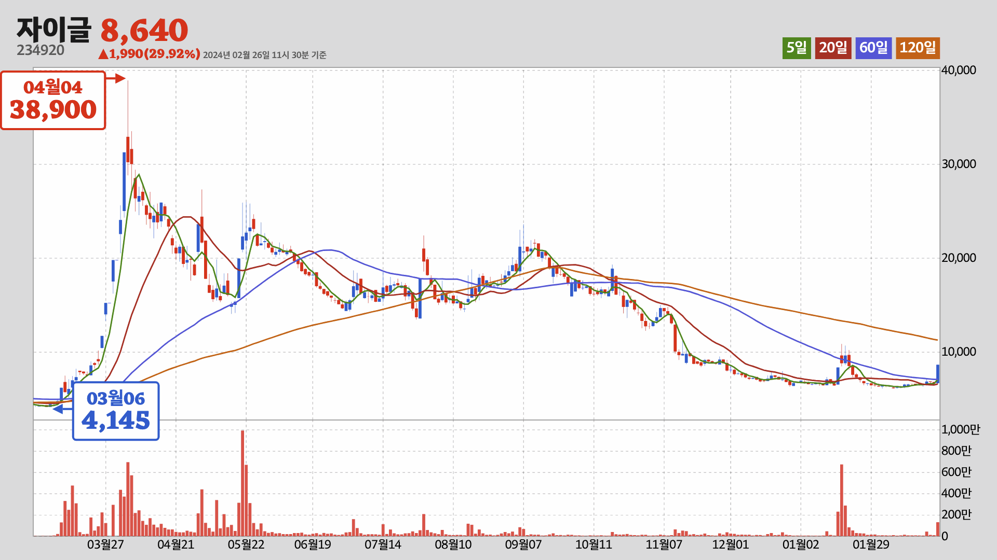Click the 10,000 price axis label

click(959, 352)
